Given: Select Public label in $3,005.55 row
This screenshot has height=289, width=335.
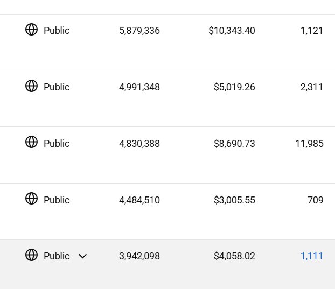Looking at the screenshot, I should (57, 200).
